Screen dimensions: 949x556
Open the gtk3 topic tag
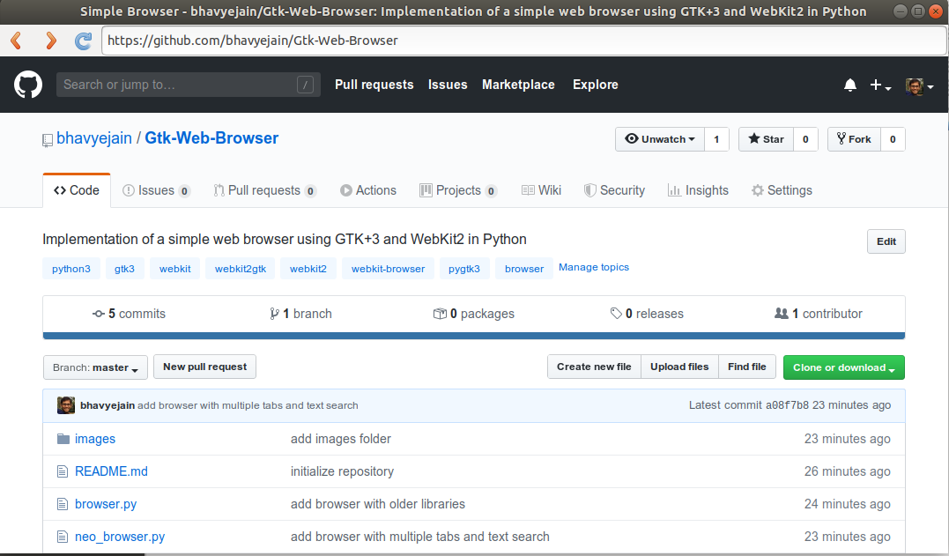[x=124, y=269]
